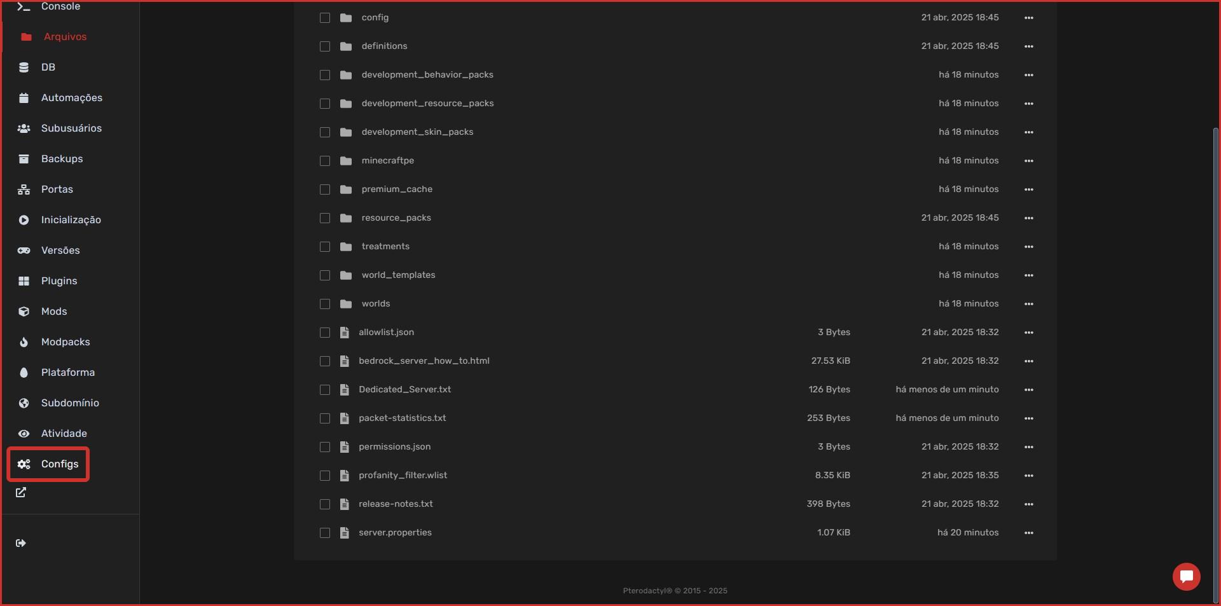Viewport: 1221px width, 606px height.
Task: Open the development_behavior_packs folder
Action: click(x=427, y=75)
